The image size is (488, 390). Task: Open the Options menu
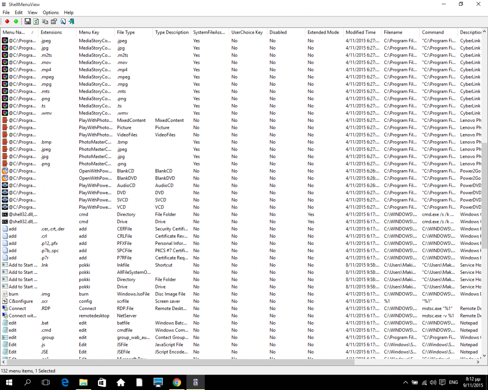pos(50,13)
